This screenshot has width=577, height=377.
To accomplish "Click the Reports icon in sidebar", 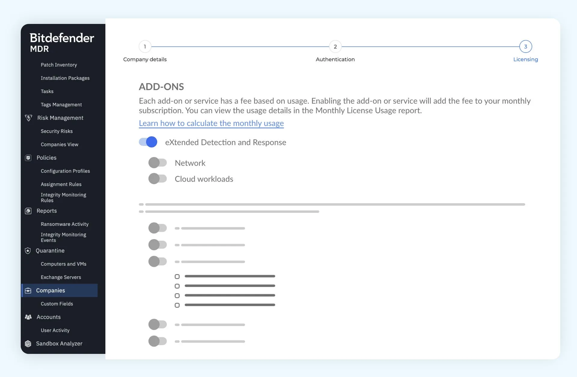I will (28, 211).
